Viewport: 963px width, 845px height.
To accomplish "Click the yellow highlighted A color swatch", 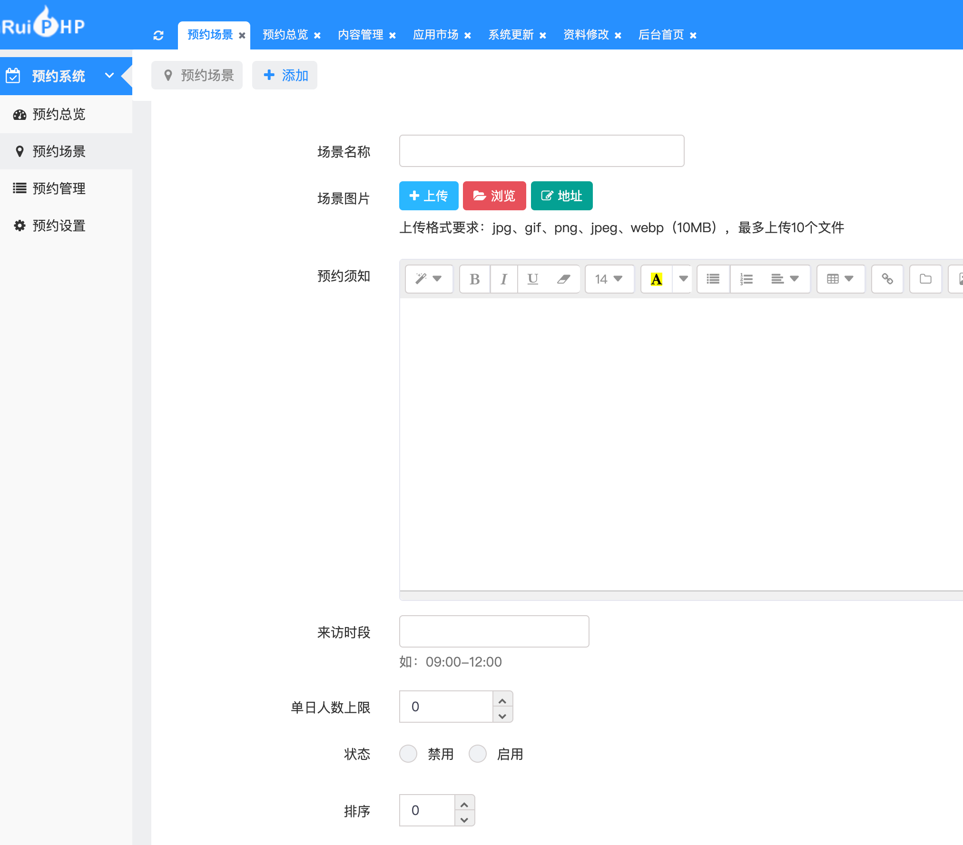I will pyautogui.click(x=656, y=279).
